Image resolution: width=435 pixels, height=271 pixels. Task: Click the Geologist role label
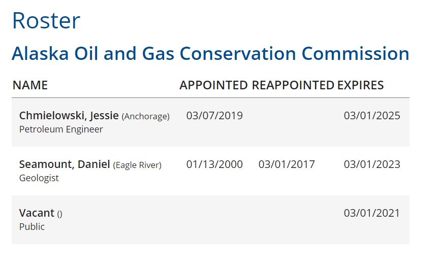(39, 178)
